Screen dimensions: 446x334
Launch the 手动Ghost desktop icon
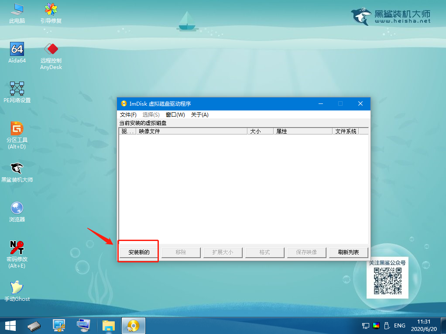[17, 291]
